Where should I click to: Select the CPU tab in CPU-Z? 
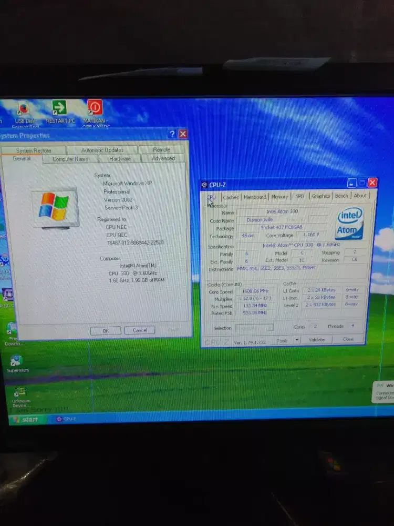[211, 197]
